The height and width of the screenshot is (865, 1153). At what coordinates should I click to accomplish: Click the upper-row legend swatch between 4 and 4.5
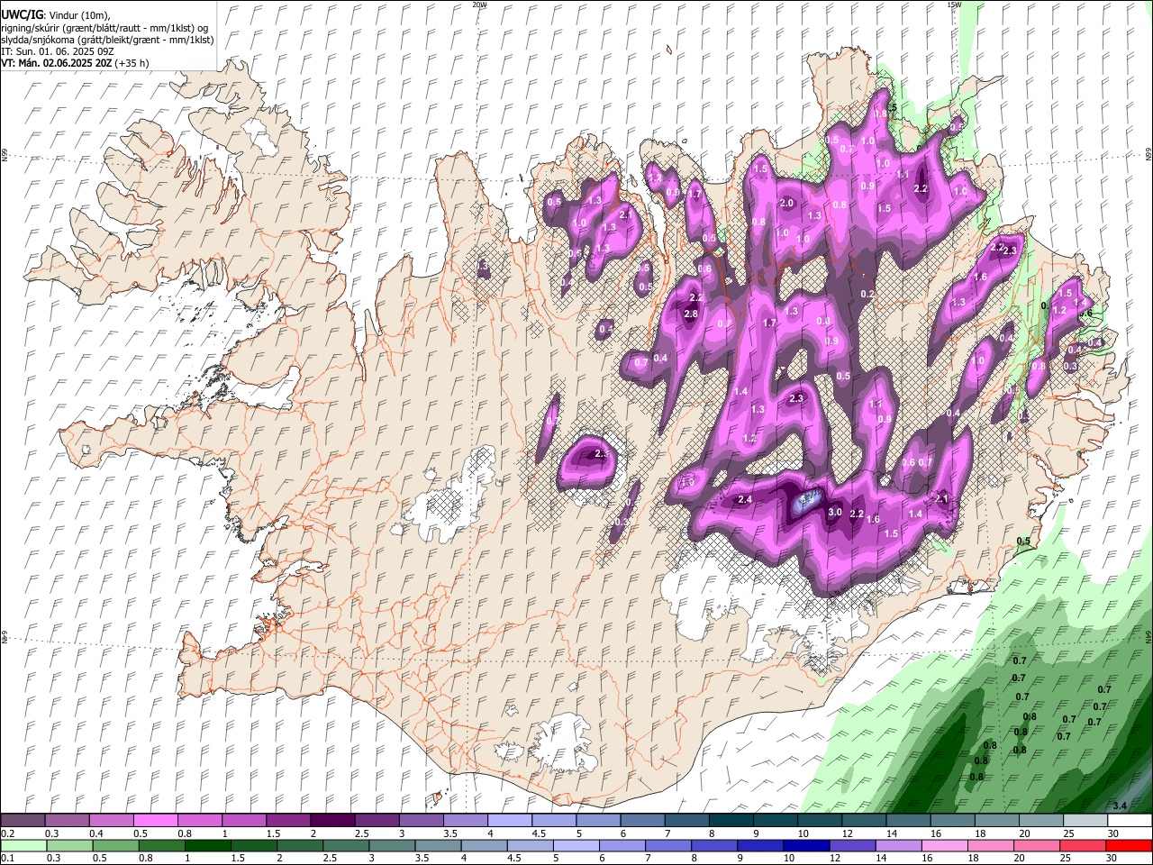(x=508, y=821)
